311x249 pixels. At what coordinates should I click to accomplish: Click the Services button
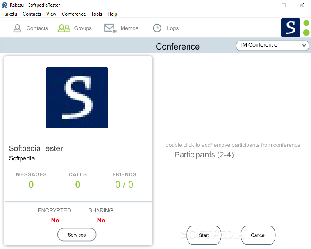[x=77, y=235]
